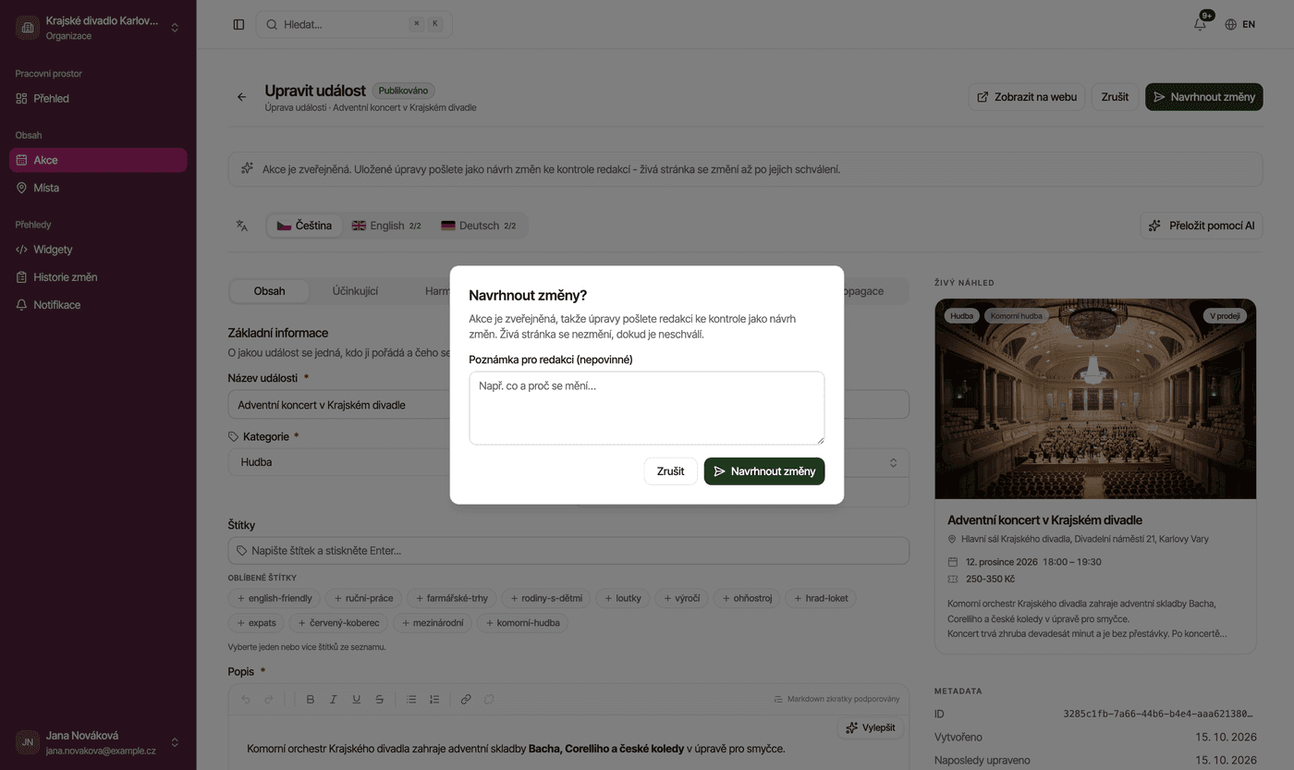Viewport: 1294px width, 770px height.
Task: Select the Deutsch language tab
Action: (479, 226)
